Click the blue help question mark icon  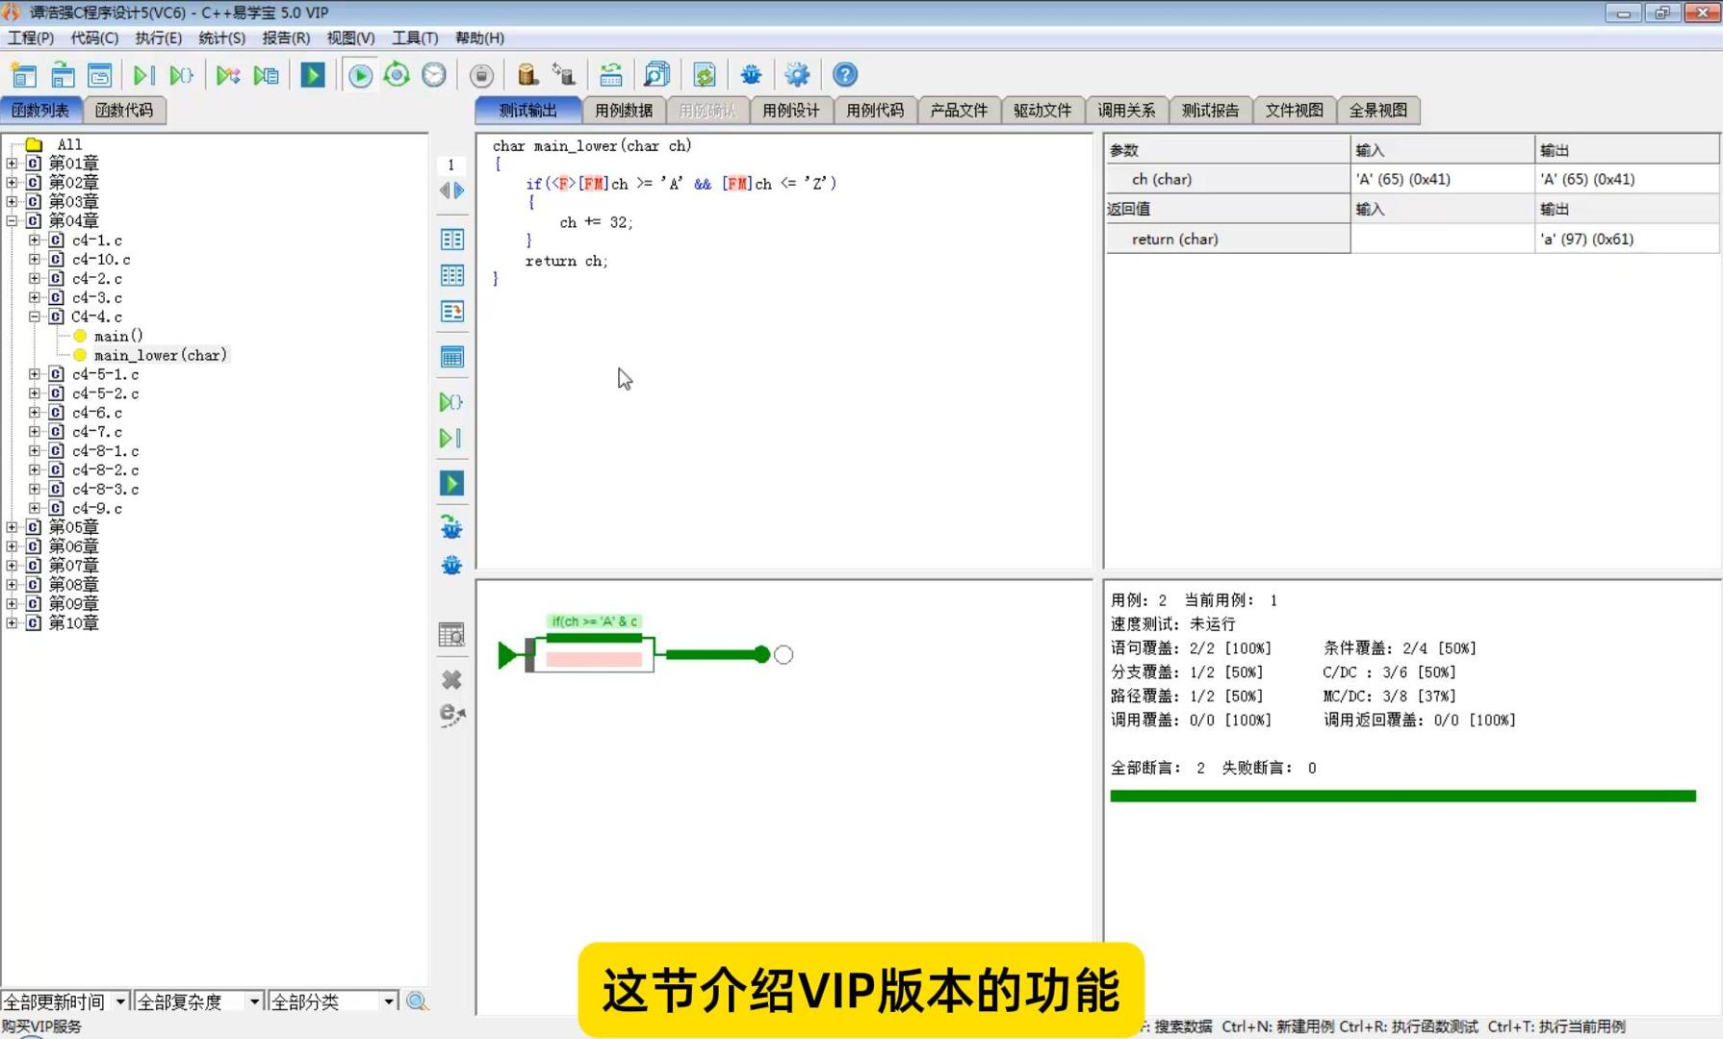coord(844,75)
